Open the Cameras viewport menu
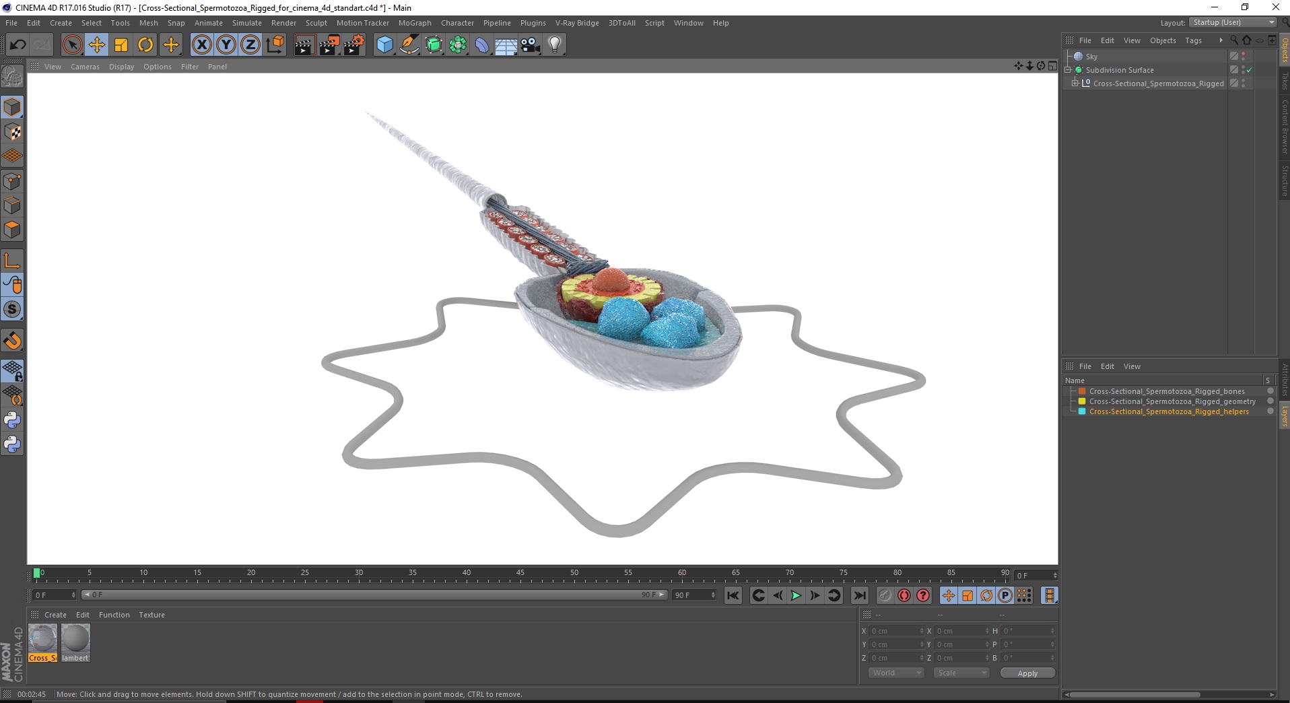 coord(85,67)
